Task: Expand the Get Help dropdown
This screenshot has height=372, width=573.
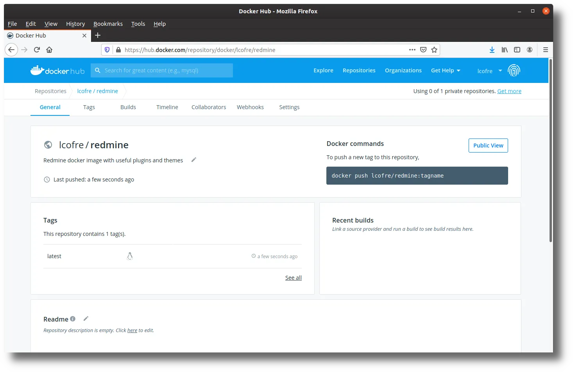Action: [x=446, y=70]
